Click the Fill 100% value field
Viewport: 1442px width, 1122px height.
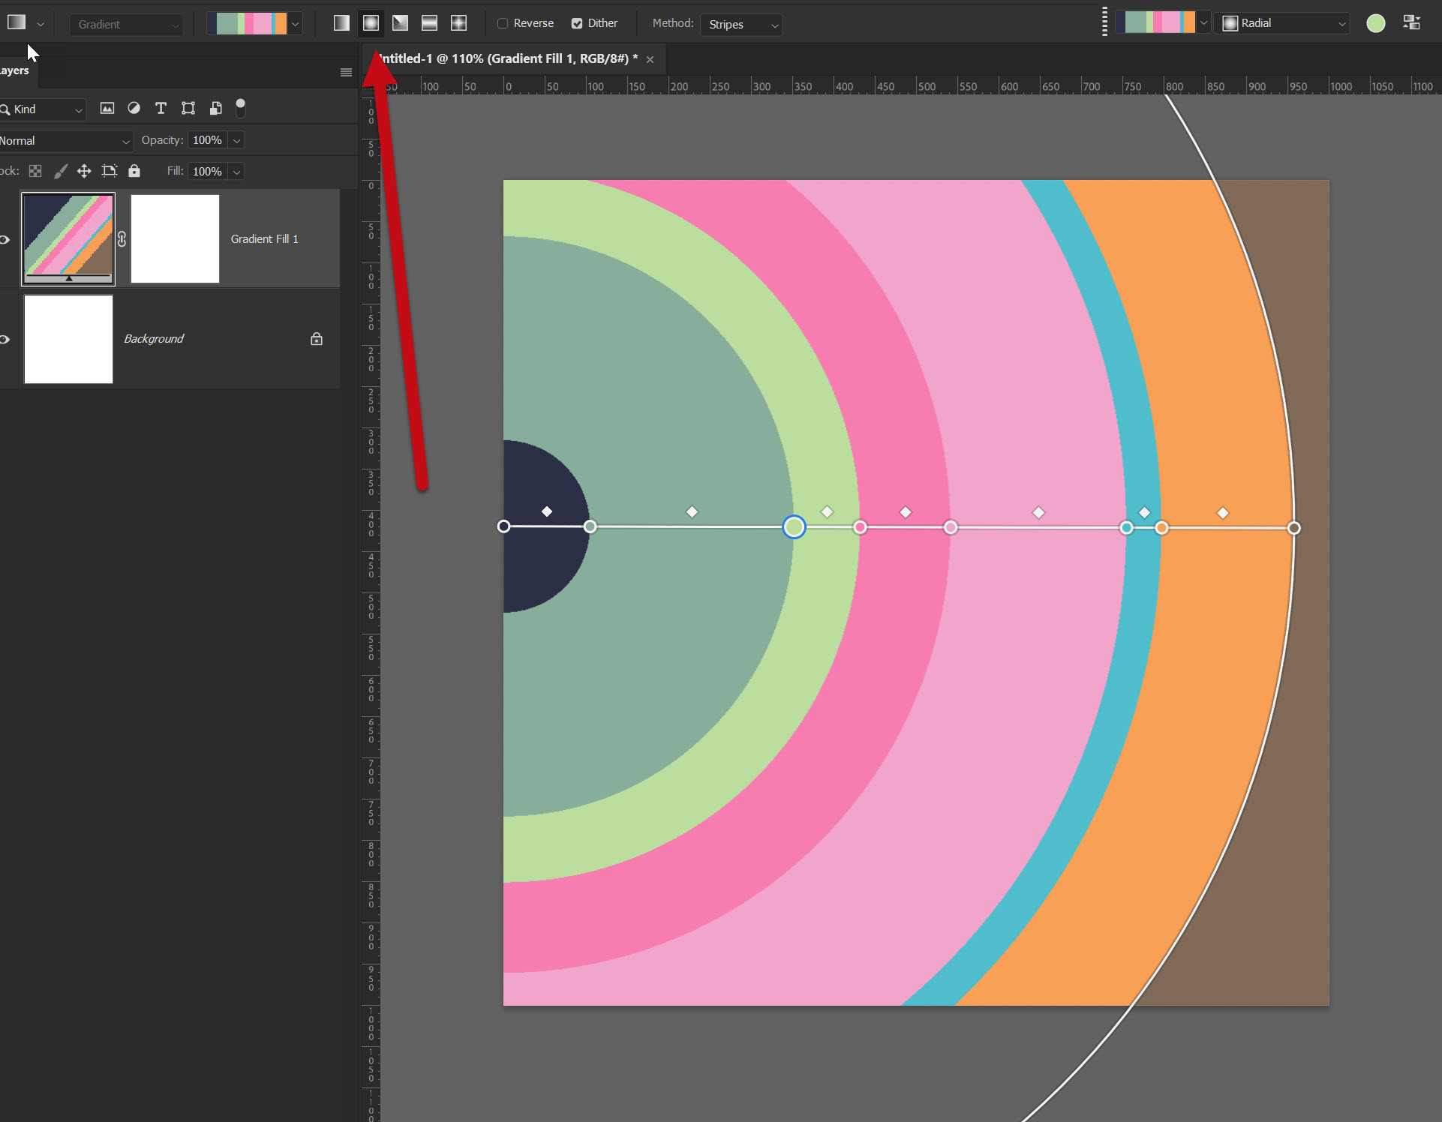208,172
